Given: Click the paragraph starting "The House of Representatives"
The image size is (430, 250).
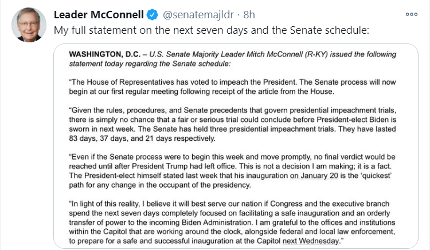Looking at the screenshot, I should pyautogui.click(x=232, y=87).
